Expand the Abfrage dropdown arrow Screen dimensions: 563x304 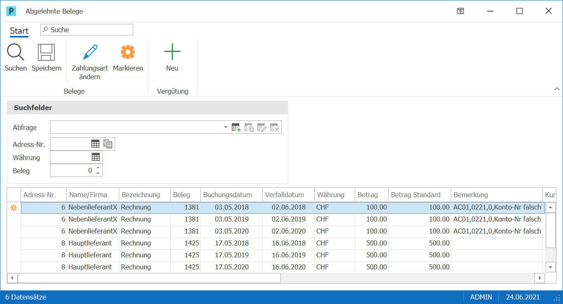tap(226, 127)
